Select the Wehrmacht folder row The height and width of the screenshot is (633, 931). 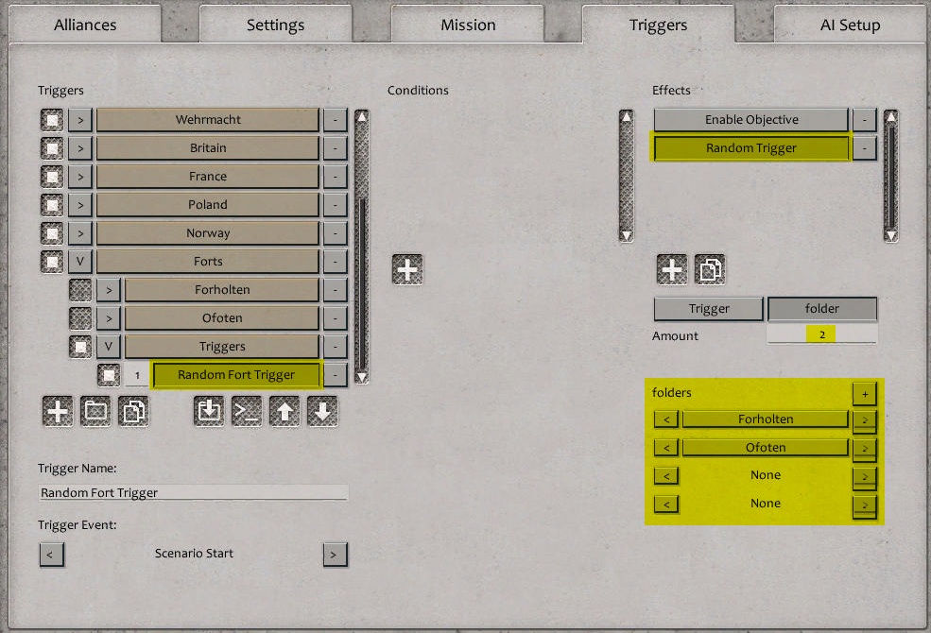(x=208, y=120)
